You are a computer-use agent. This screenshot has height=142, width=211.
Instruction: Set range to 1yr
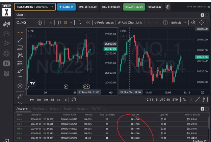point(32,100)
